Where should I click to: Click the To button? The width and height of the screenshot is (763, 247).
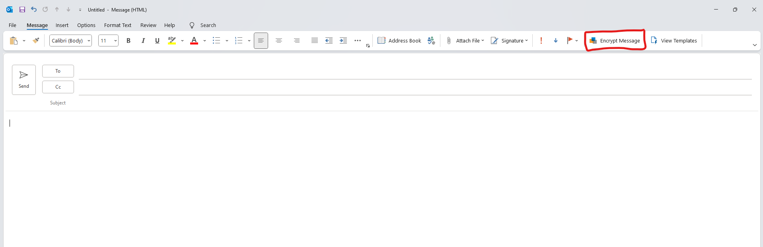[58, 71]
